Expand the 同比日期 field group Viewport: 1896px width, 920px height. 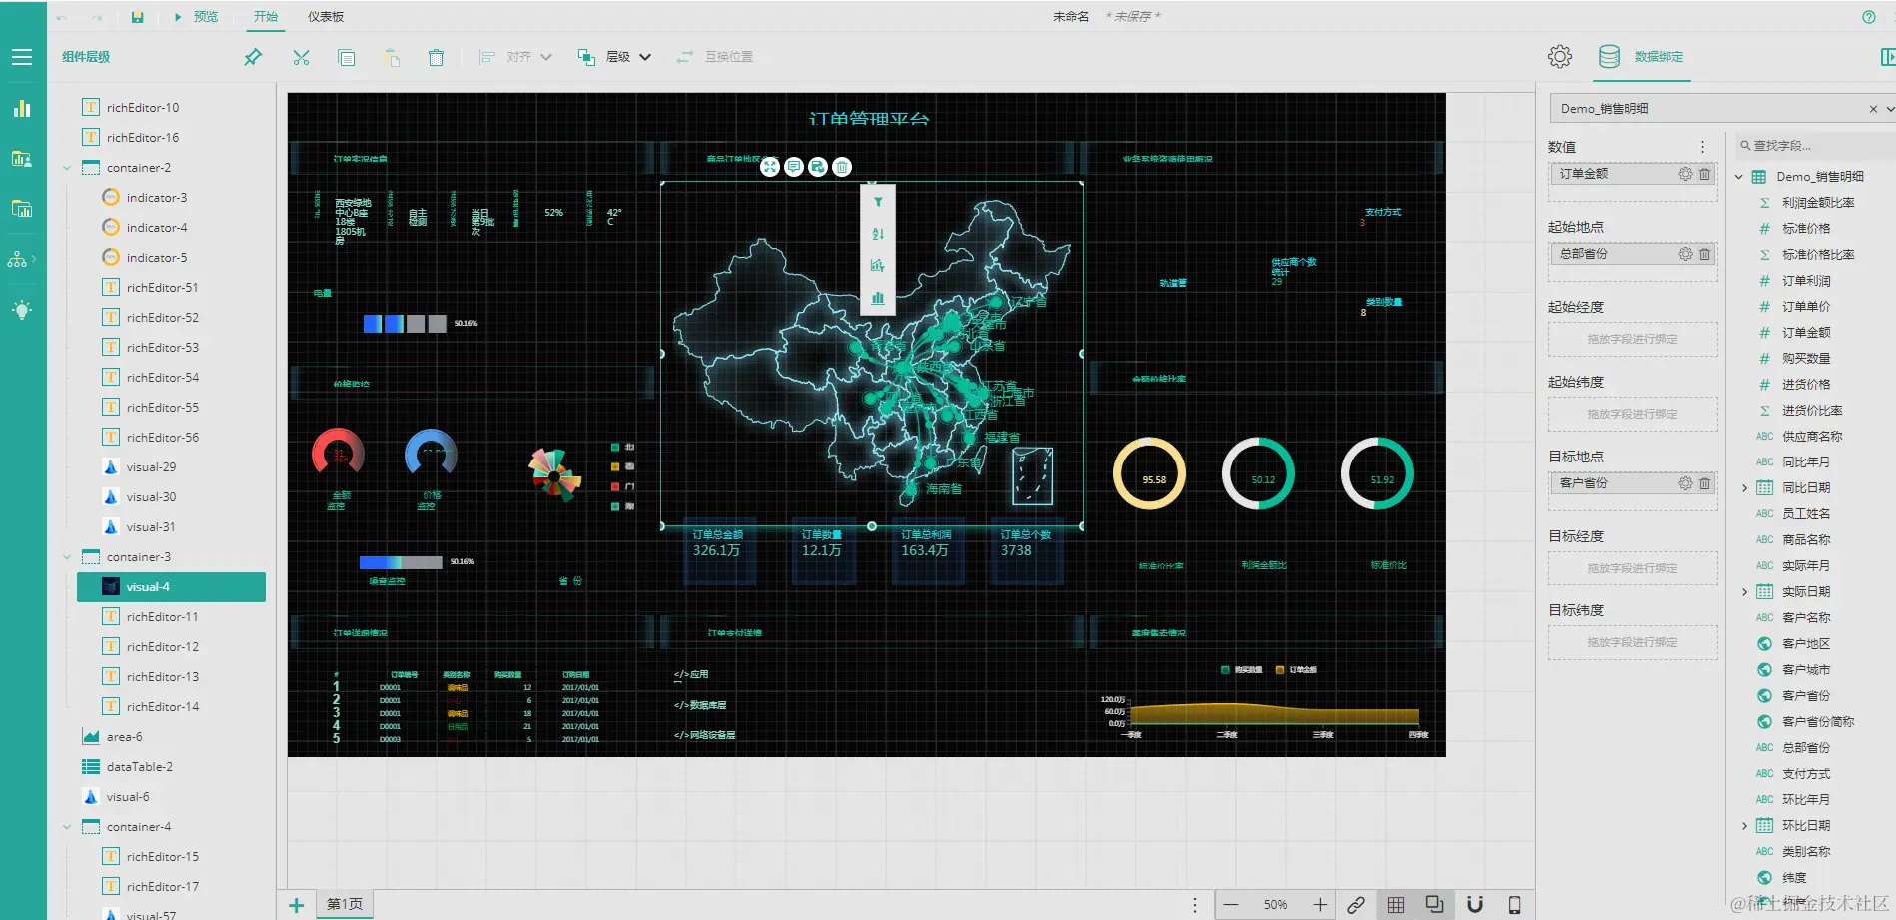point(1744,488)
